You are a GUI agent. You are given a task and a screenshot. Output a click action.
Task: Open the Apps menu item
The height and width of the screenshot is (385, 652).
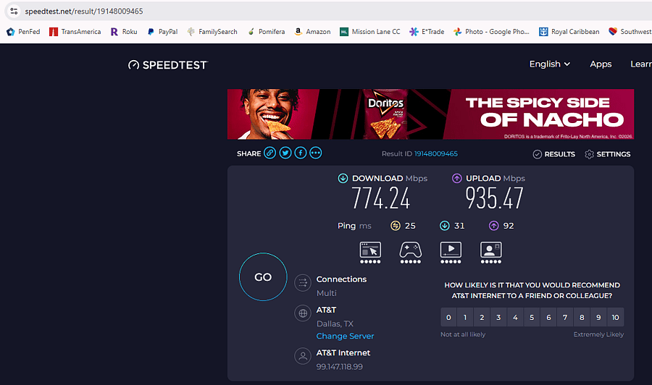point(601,64)
